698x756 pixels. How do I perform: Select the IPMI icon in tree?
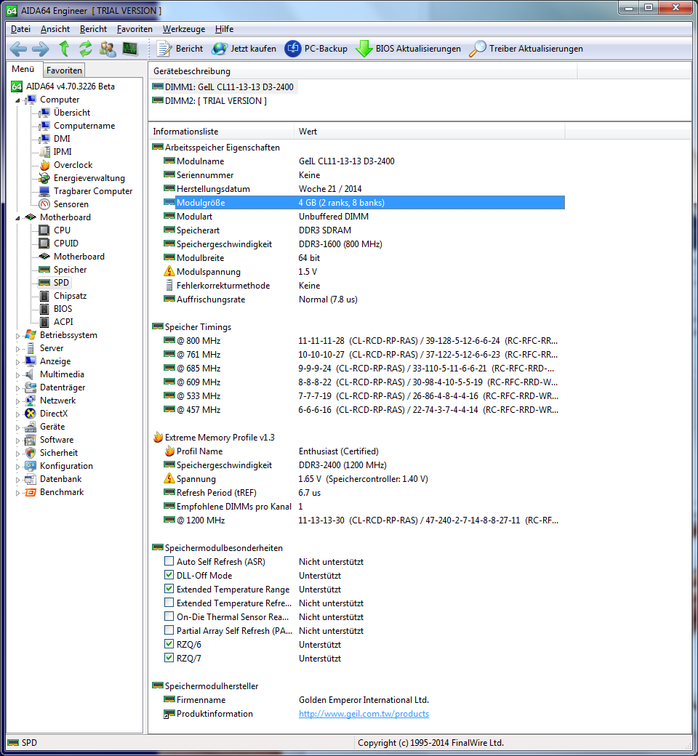click(x=44, y=152)
